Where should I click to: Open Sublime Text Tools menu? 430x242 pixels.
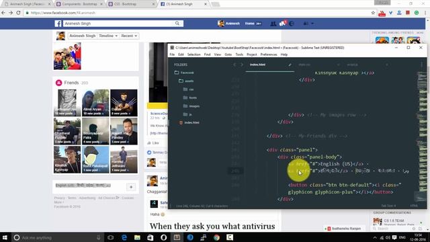239,54
